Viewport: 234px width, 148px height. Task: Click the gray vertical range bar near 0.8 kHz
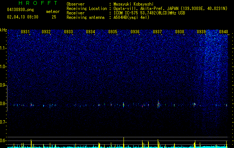coord(7,98)
